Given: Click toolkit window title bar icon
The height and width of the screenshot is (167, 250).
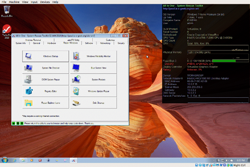Looking at the screenshot, I should [x=14, y=36].
